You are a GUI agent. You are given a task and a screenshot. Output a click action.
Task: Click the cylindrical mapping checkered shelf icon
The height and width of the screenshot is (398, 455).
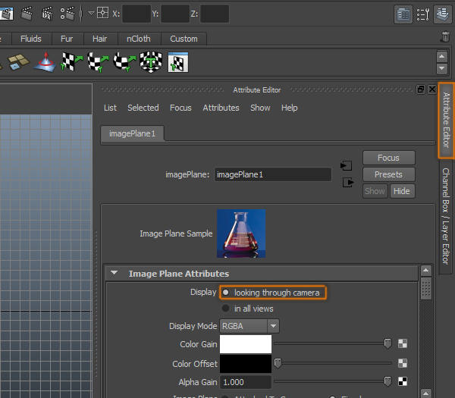pos(98,62)
